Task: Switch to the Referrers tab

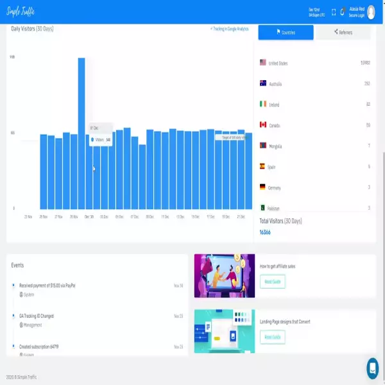Action: tap(343, 32)
